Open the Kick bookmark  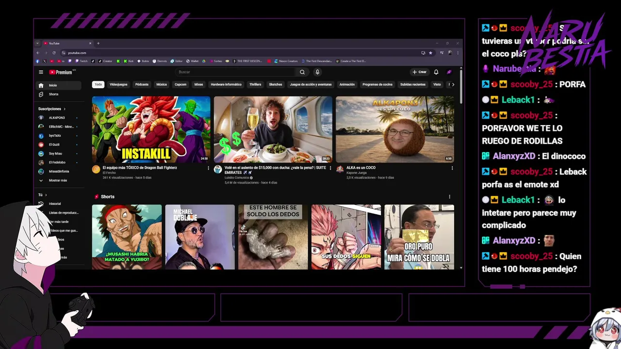[x=129, y=61]
